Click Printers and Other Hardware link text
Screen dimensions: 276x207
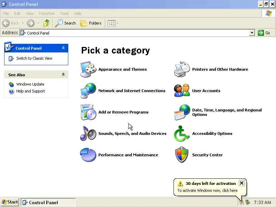click(x=220, y=69)
